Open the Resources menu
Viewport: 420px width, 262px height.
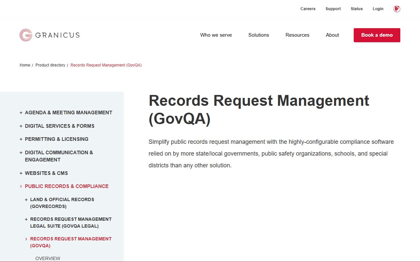coord(297,35)
